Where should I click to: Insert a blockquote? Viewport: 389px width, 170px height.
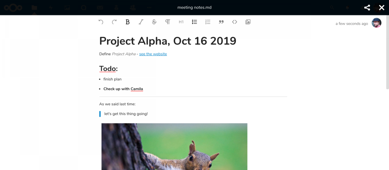click(x=221, y=22)
